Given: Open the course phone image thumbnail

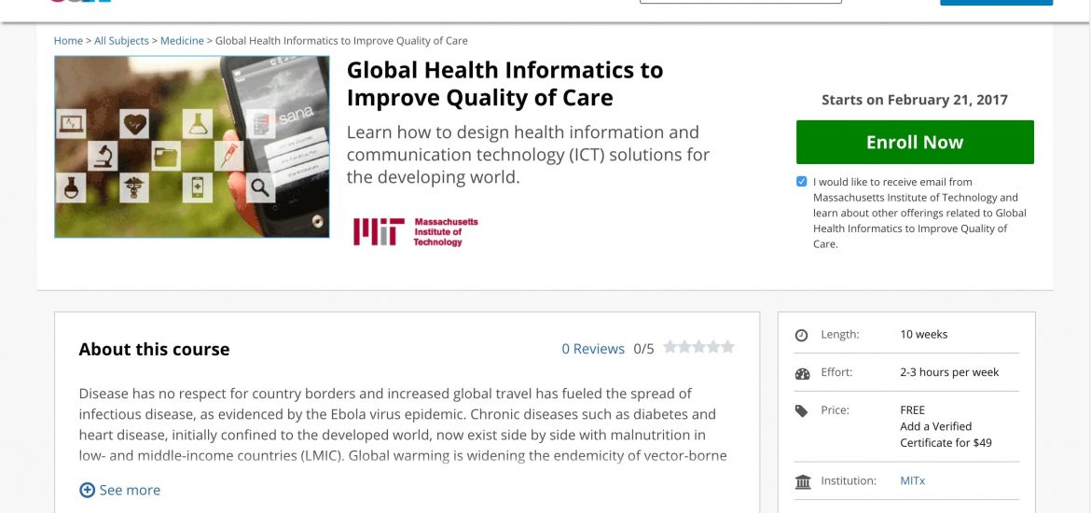Looking at the screenshot, I should coord(191,146).
